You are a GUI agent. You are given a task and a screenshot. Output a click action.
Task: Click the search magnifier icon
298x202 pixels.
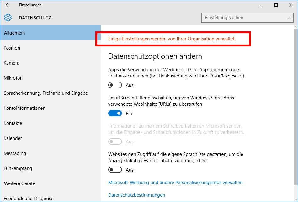pos(290,18)
